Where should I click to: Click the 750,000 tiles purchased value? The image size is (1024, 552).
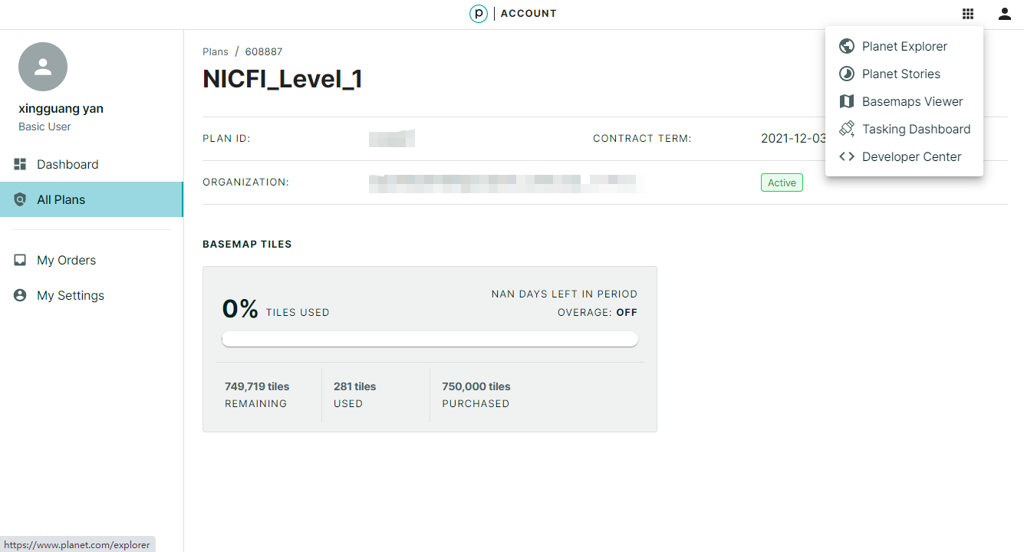pyautogui.click(x=476, y=386)
